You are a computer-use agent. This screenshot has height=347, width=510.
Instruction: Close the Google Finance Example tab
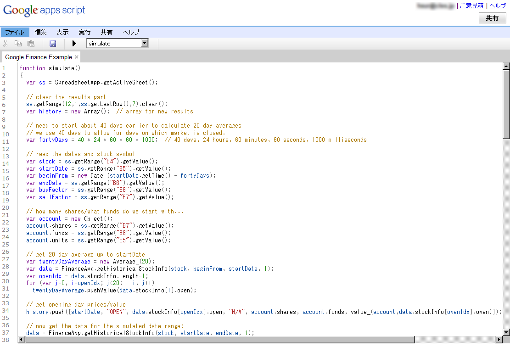pos(77,57)
